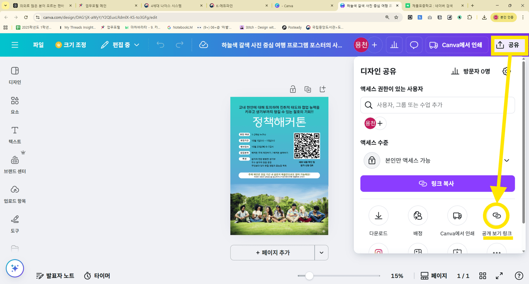The height and width of the screenshot is (284, 529).
Task: Open the Postready bookmark
Action: pos(292,27)
